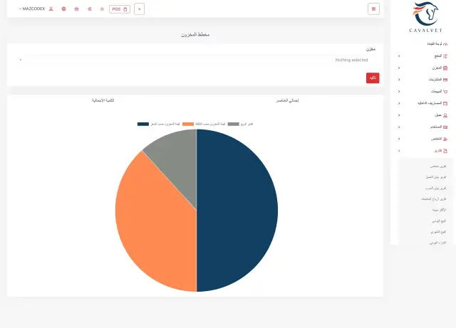Expand the internal expenses menu chevron
Viewport: 456px width, 328px height.
399,103
